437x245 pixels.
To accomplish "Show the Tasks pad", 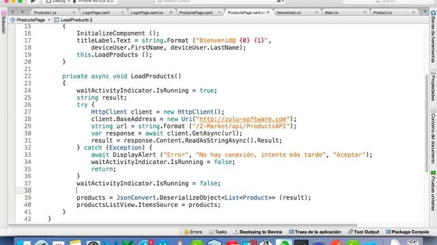I will 218,231.
